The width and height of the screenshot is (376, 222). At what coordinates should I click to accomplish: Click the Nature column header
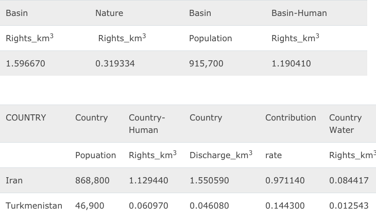tap(109, 13)
